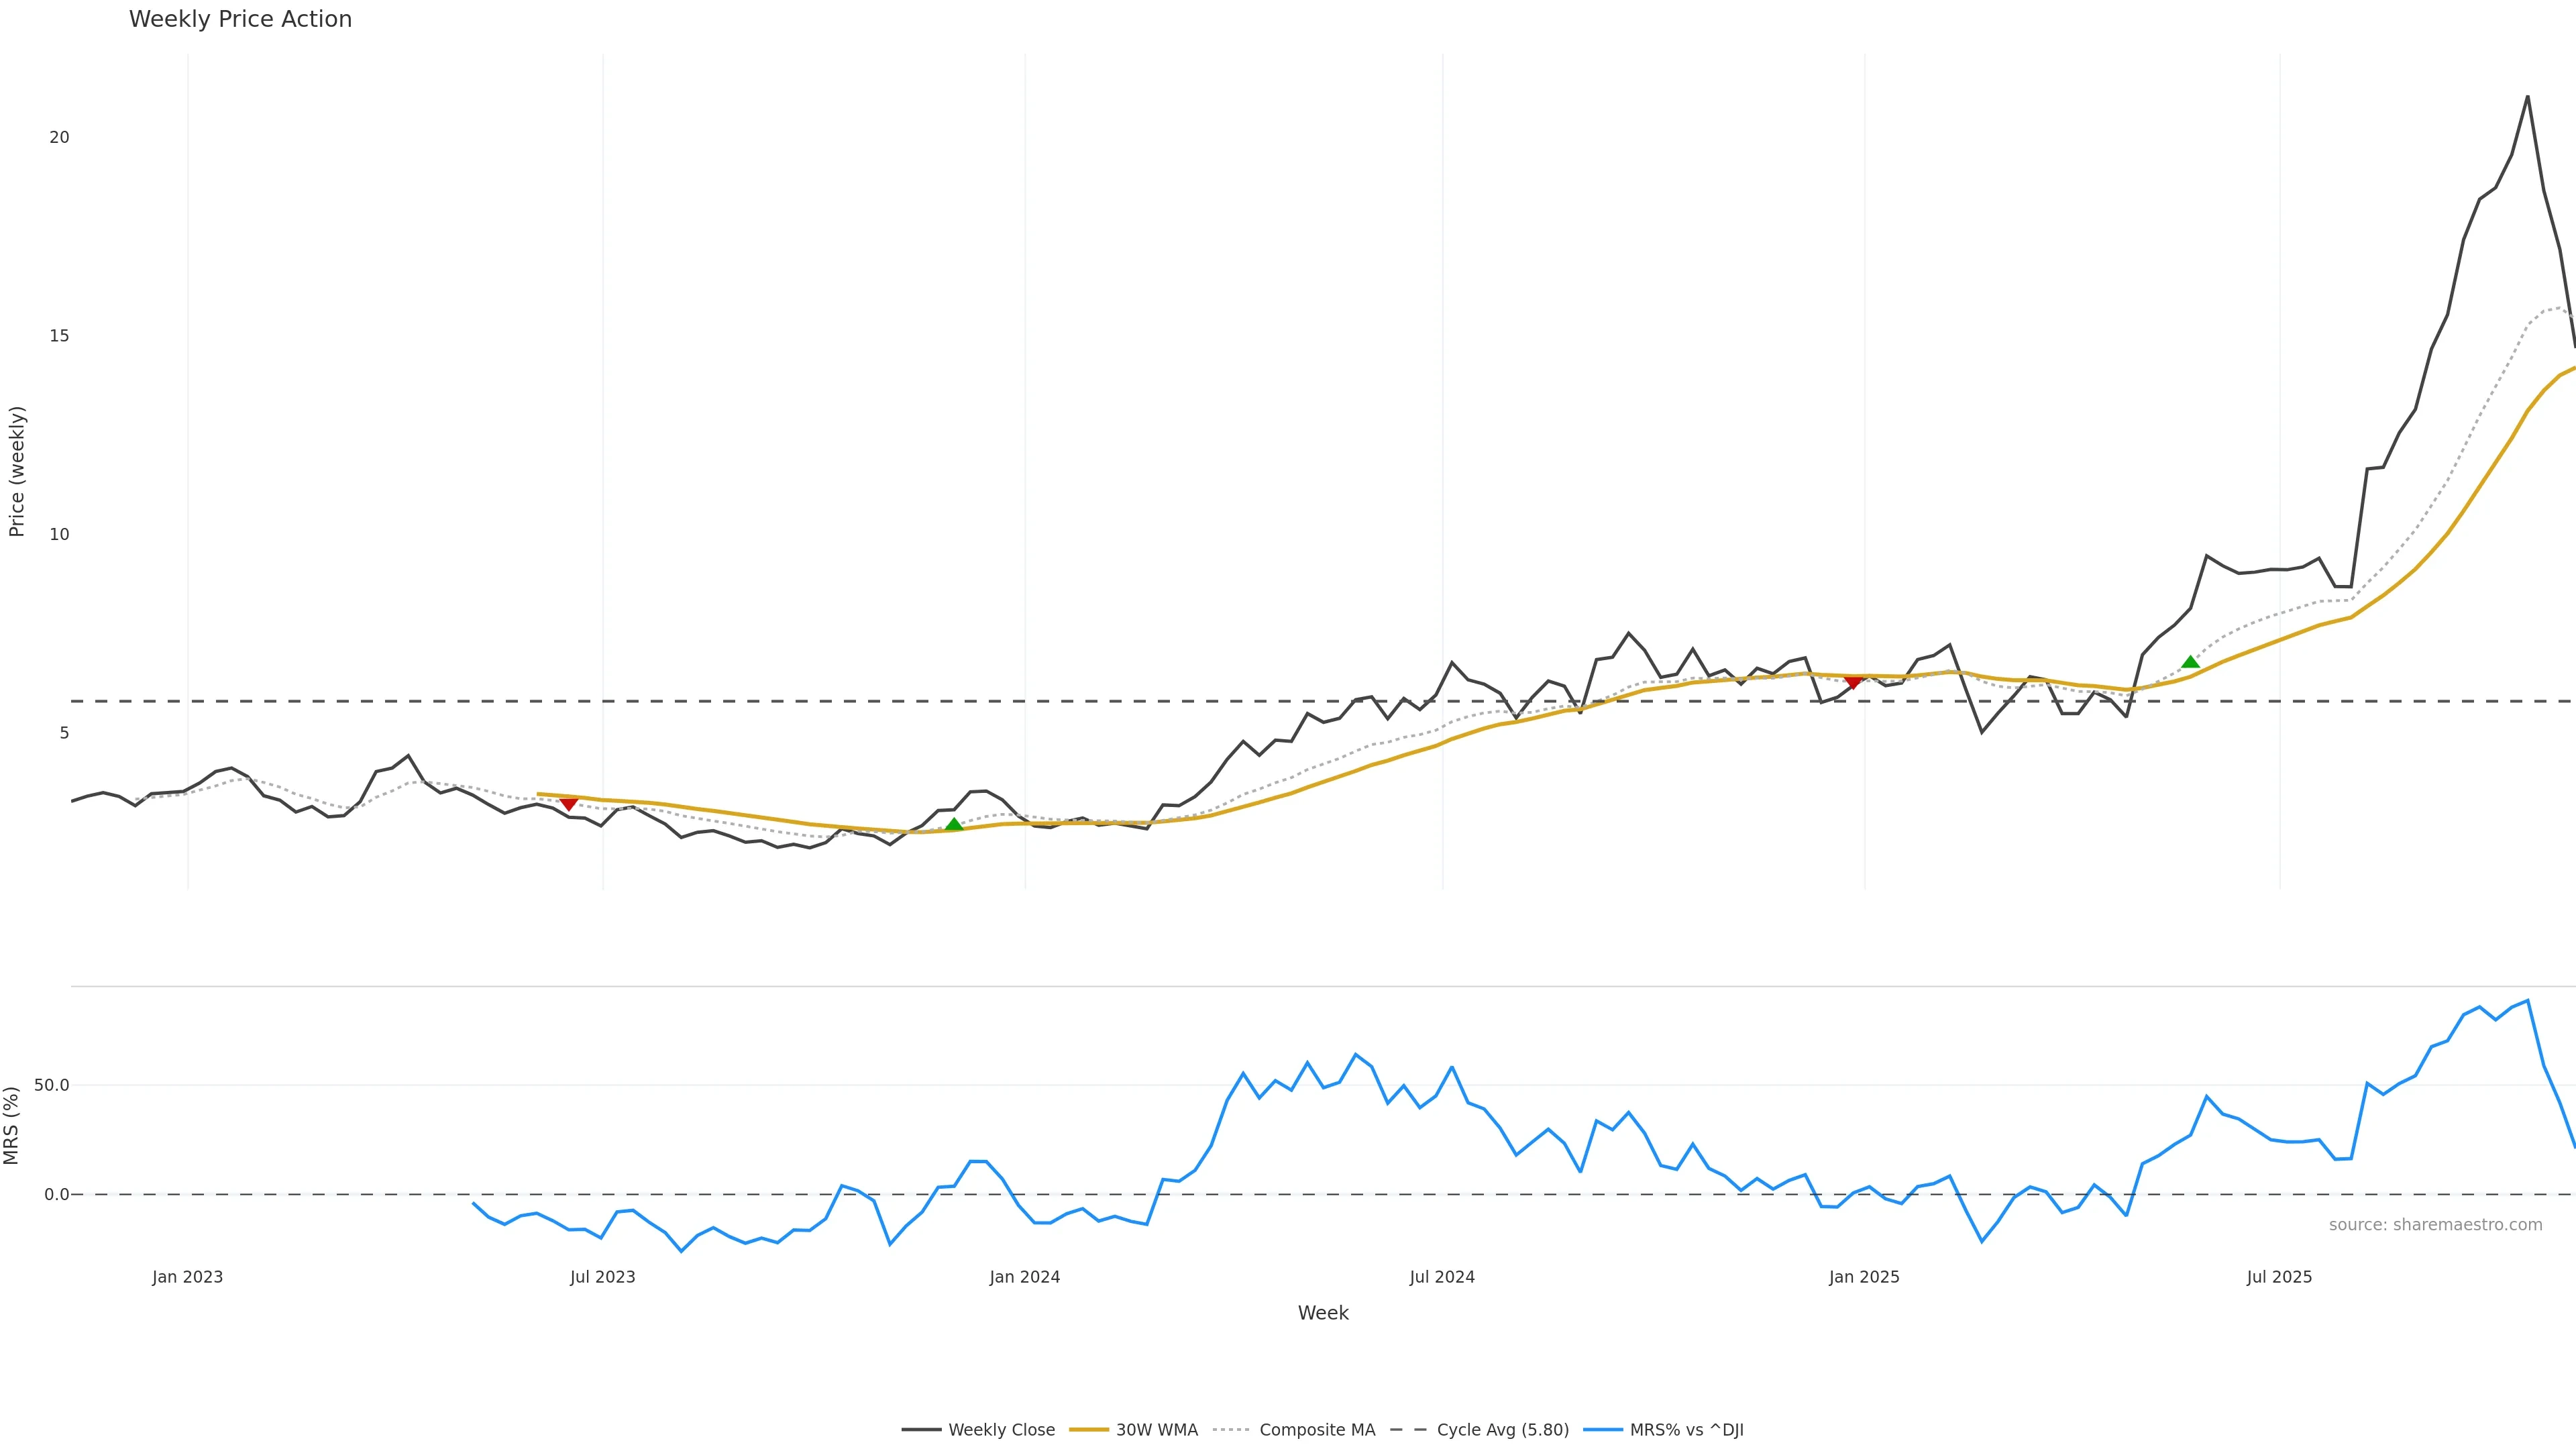Image resolution: width=2576 pixels, height=1449 pixels.
Task: Click the Jul 2024 x-axis tick label
Action: click(1442, 1277)
